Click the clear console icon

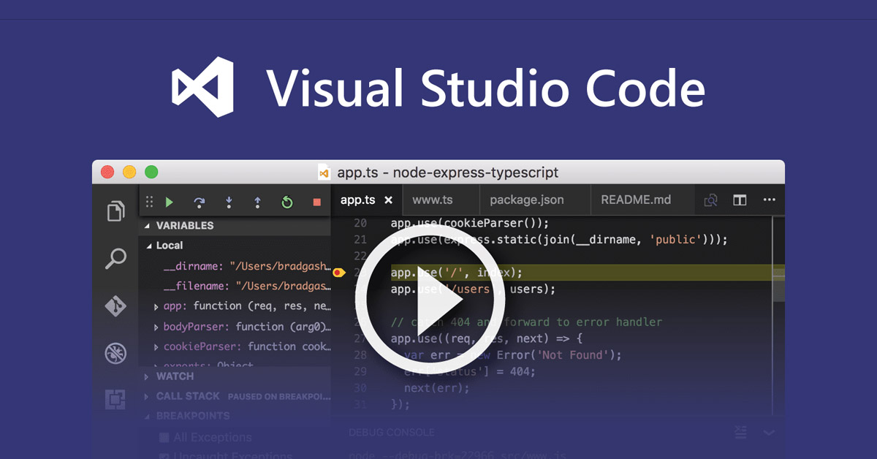tap(740, 432)
